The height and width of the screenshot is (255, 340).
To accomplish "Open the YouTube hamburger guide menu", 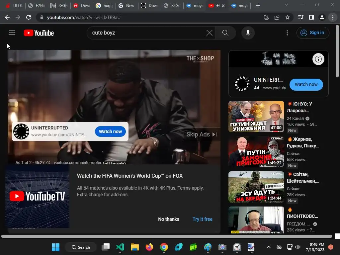I will point(12,33).
